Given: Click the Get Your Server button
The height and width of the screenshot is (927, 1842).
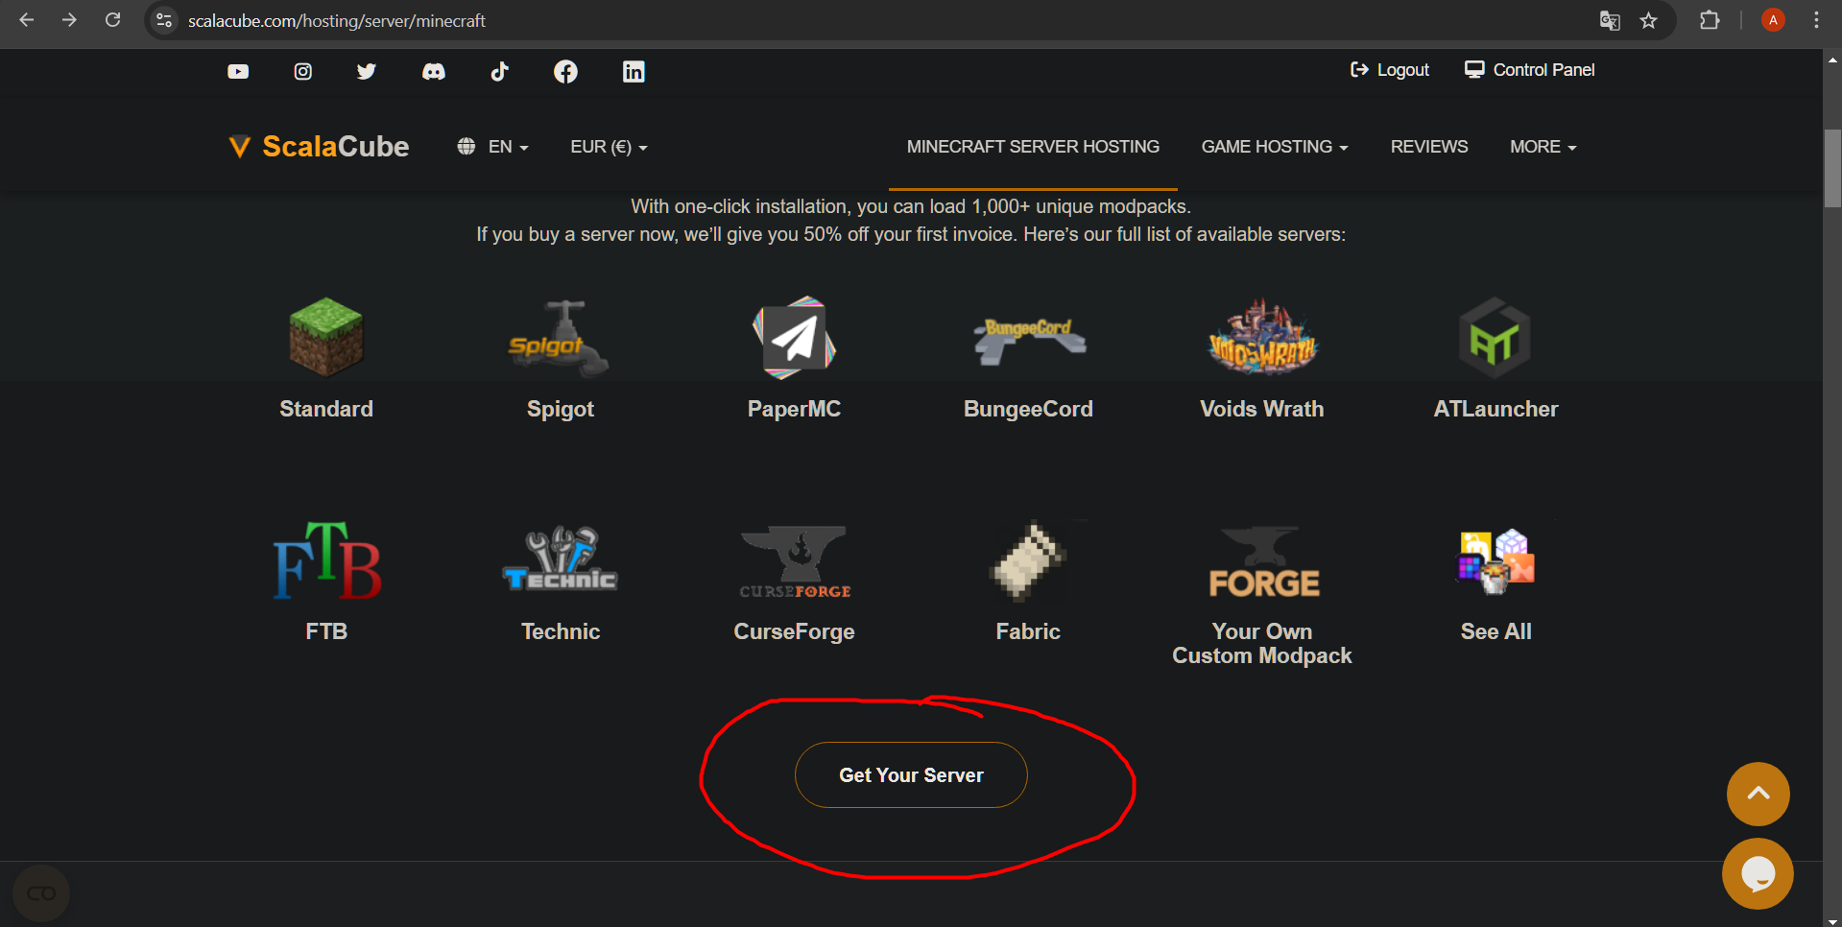Looking at the screenshot, I should (910, 774).
